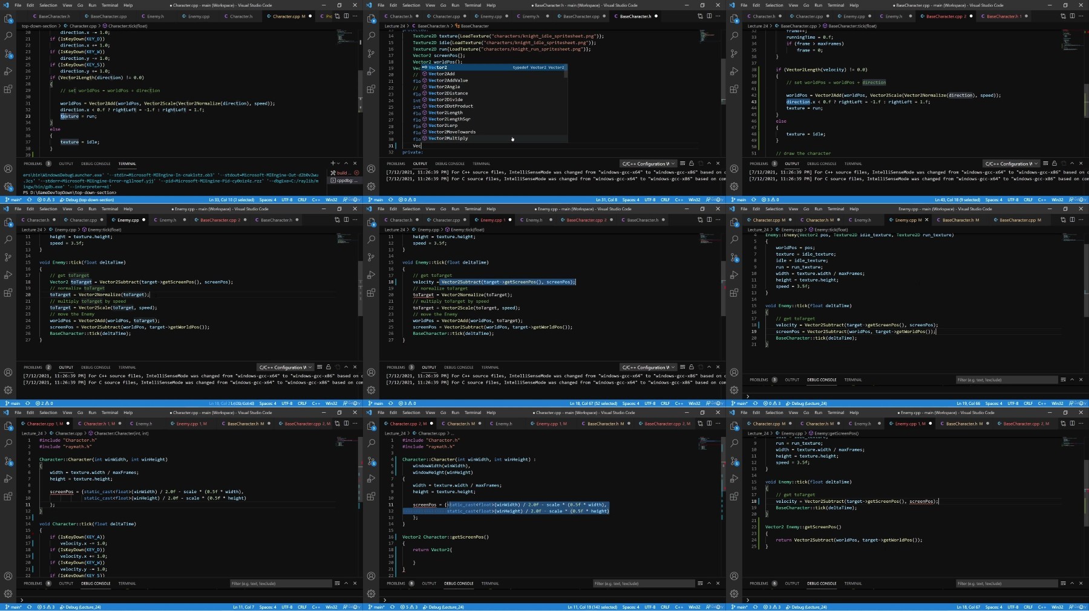Open Explorer in the top-left Character.cpp window
The image size is (1089, 611).
click(x=8, y=19)
